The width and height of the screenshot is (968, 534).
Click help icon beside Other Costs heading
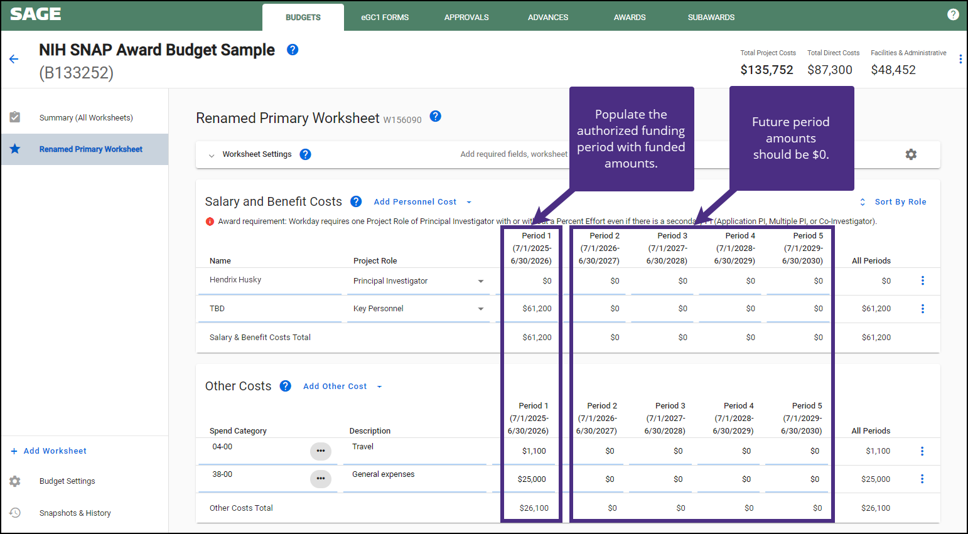point(286,386)
